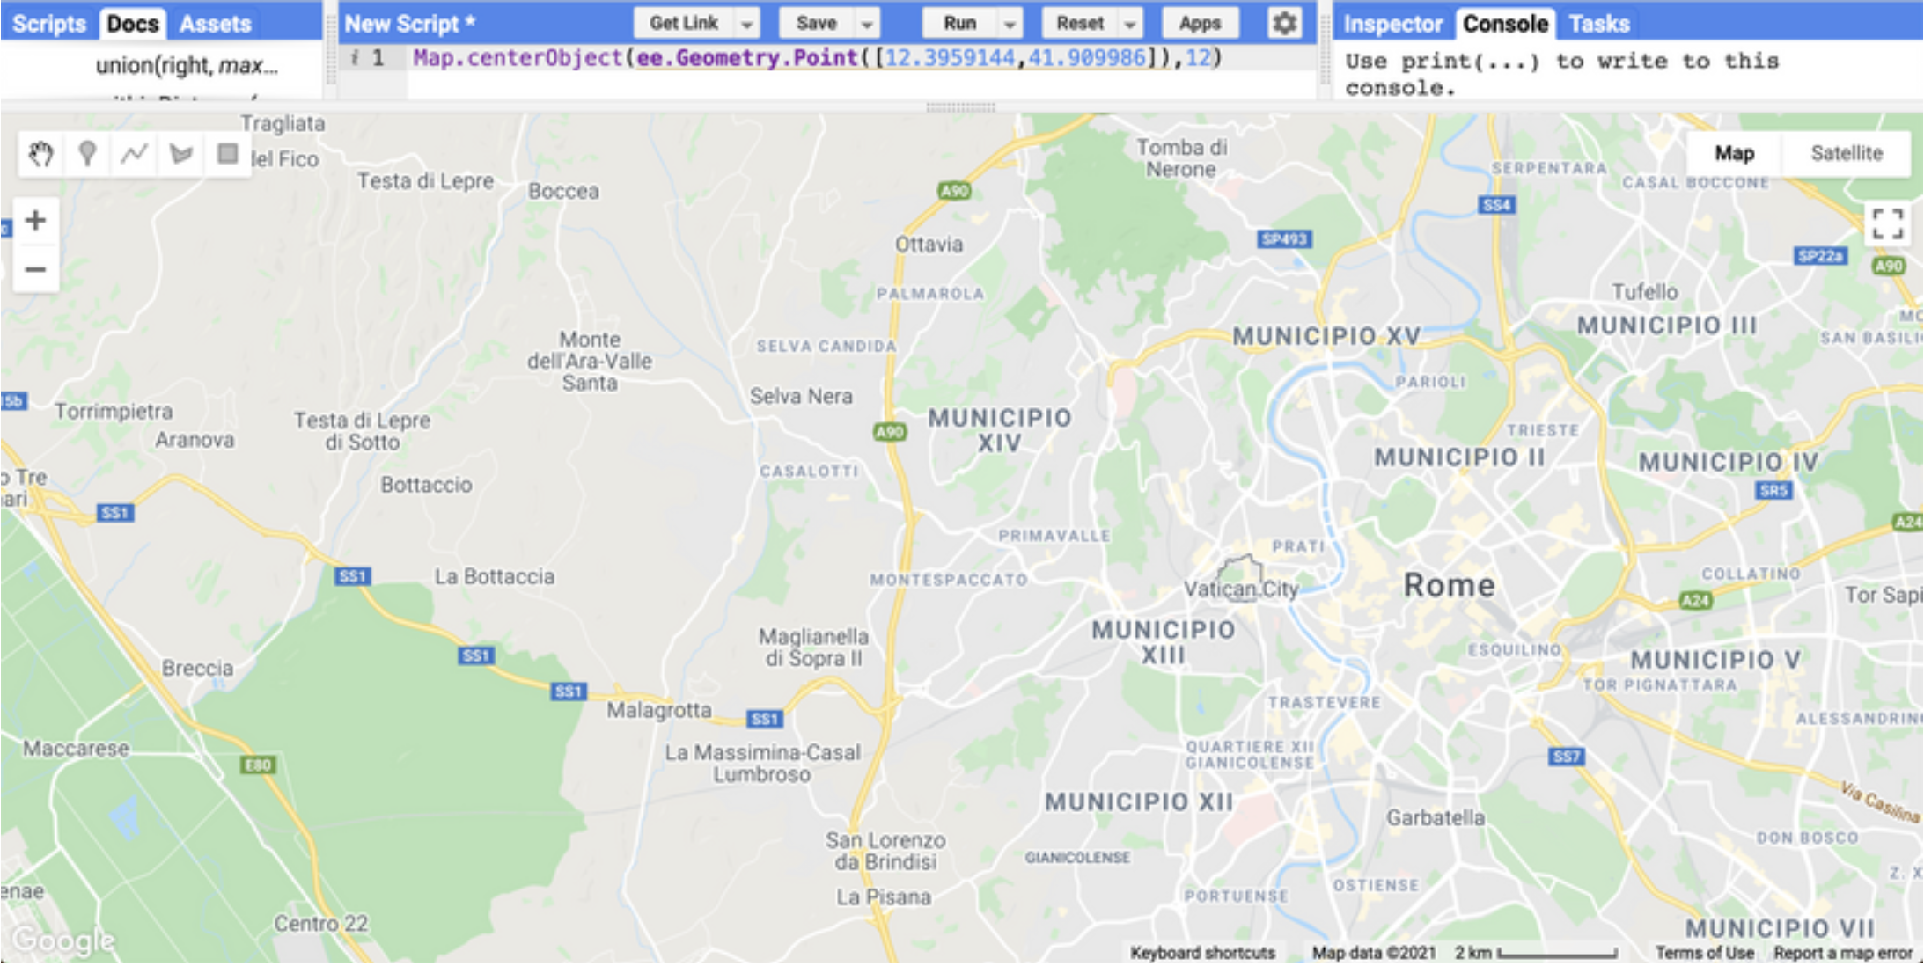Viewport: 1924px width, 966px height.
Task: Switch to the Tasks tab
Action: coord(1599,24)
